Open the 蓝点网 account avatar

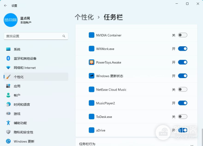pos(10,20)
